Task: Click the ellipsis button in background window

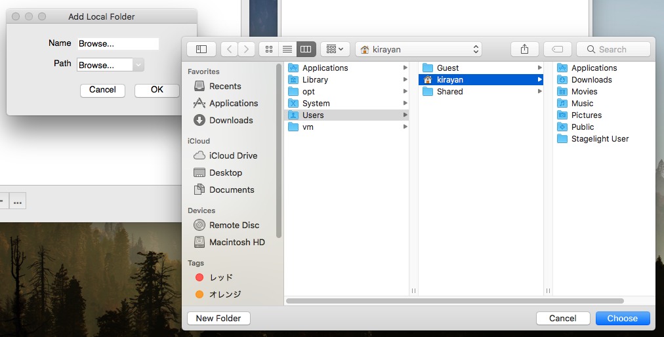Action: click(x=18, y=201)
